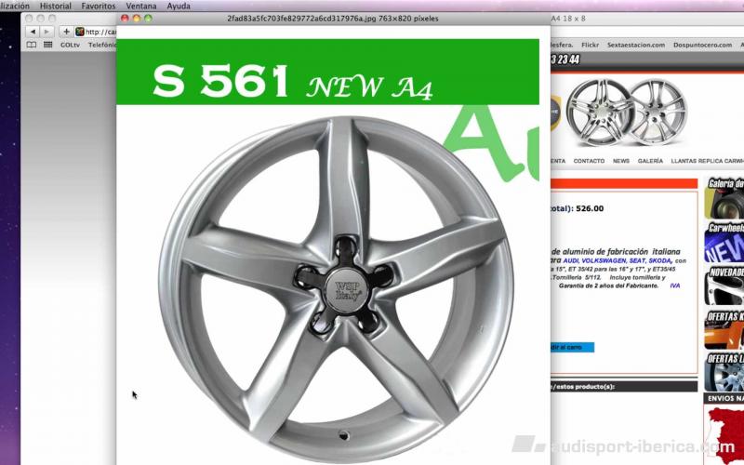Viewport: 744px width, 465px height.
Task: Open the Historial menu
Action: pyautogui.click(x=55, y=7)
